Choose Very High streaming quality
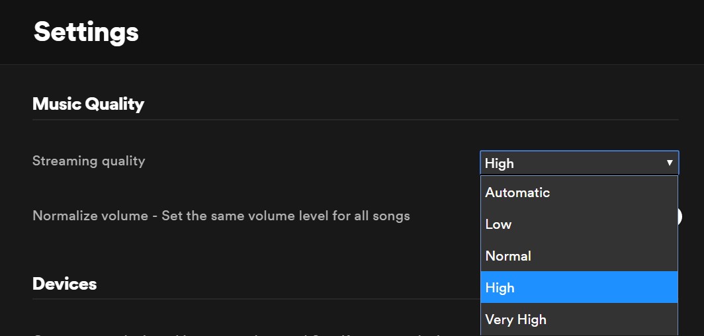 [x=515, y=319]
